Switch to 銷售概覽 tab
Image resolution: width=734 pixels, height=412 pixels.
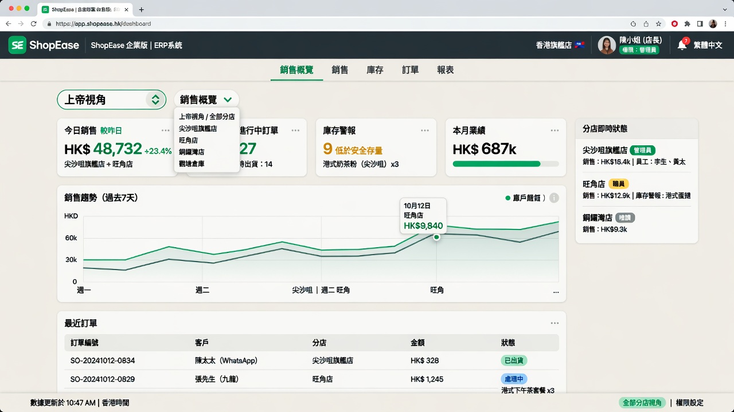coord(296,70)
